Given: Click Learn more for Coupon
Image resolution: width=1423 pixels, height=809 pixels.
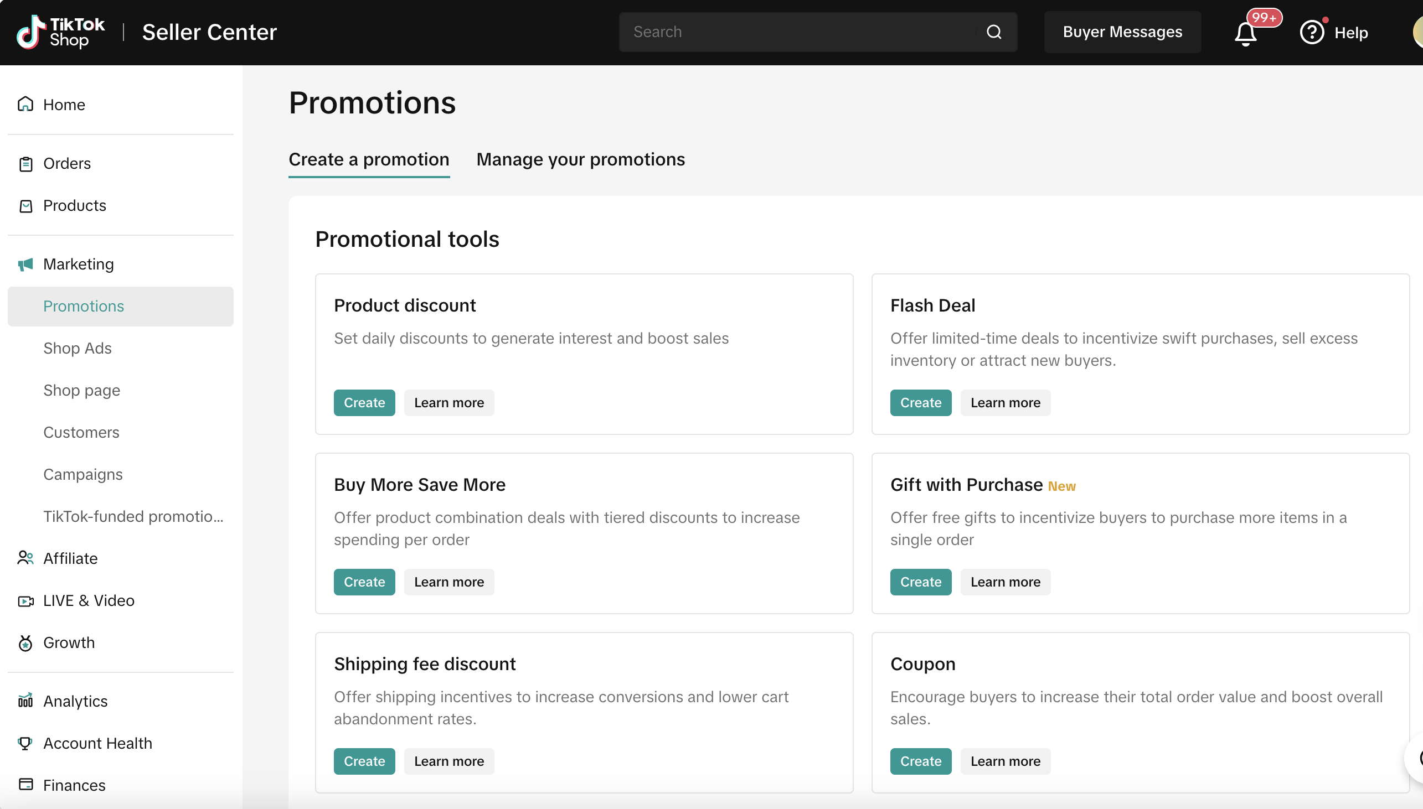Looking at the screenshot, I should [x=1005, y=761].
